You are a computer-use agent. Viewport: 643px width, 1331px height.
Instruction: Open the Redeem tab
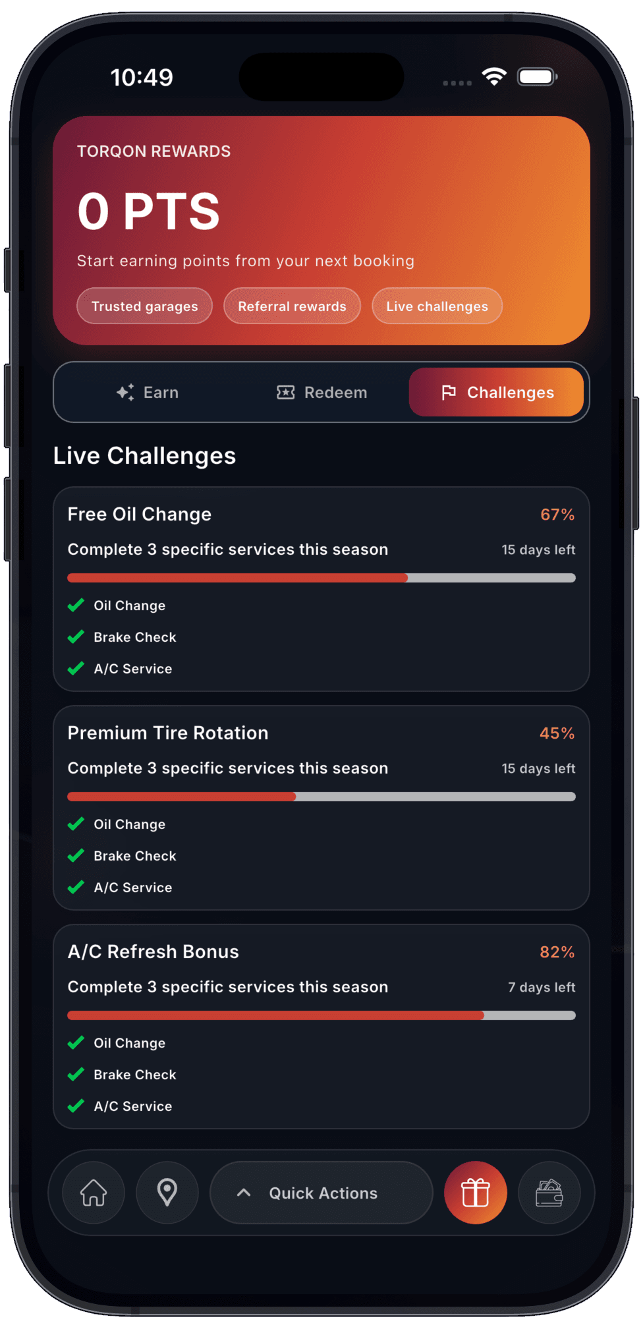(x=321, y=392)
